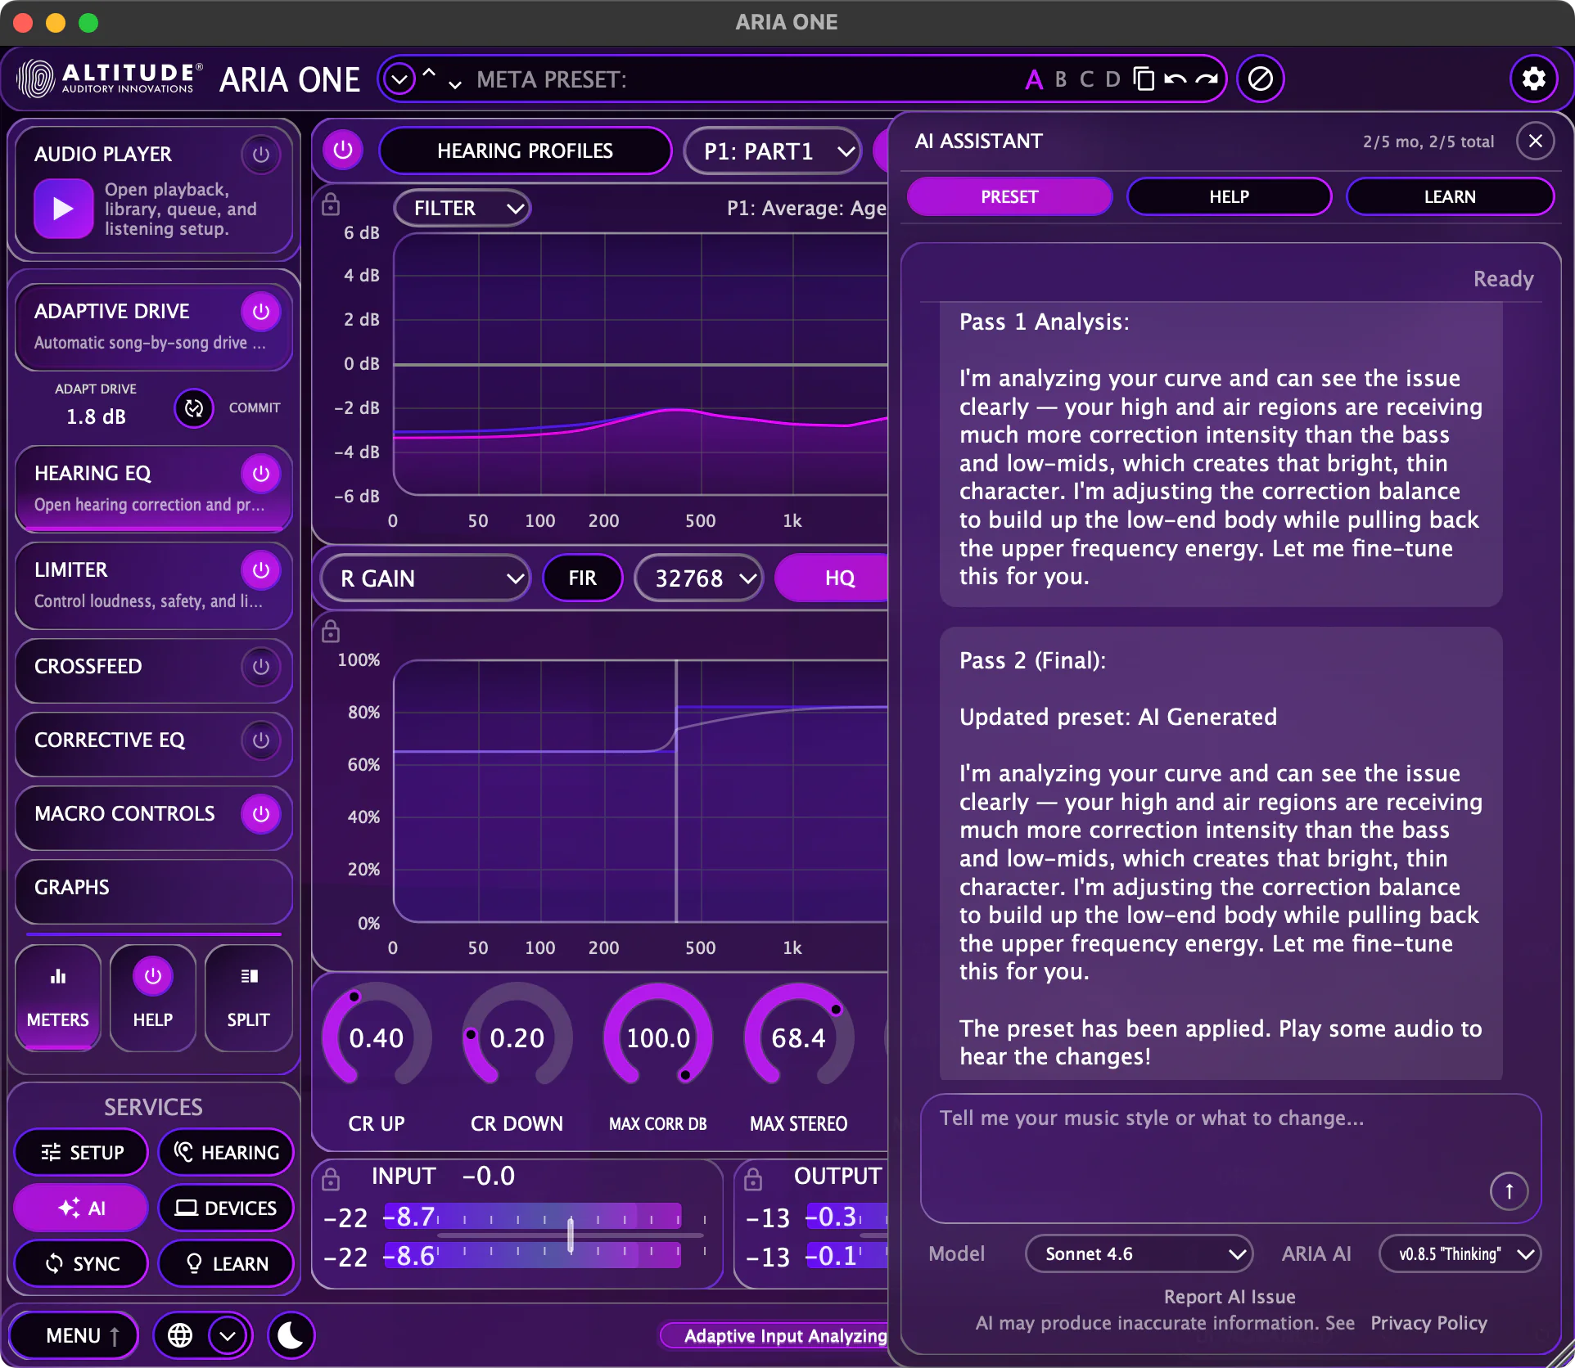This screenshot has width=1575, height=1368.
Task: Select previous preset with up chevron
Action: (x=429, y=73)
